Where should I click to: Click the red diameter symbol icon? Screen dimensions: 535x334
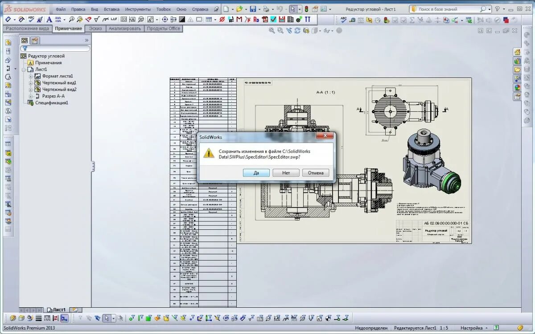point(222,20)
